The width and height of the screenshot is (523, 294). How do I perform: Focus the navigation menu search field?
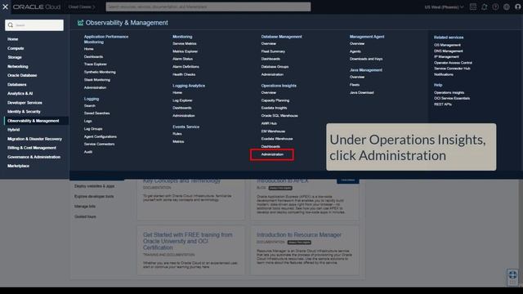click(x=34, y=25)
